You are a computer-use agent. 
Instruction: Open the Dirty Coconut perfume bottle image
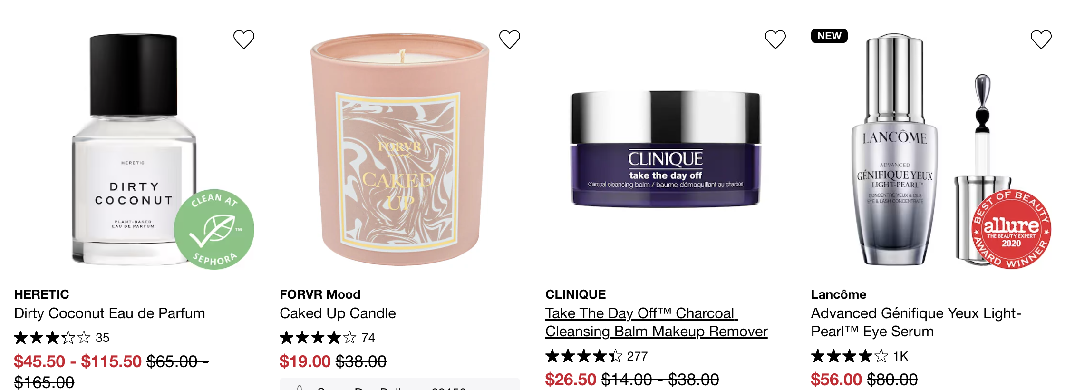pos(134,149)
